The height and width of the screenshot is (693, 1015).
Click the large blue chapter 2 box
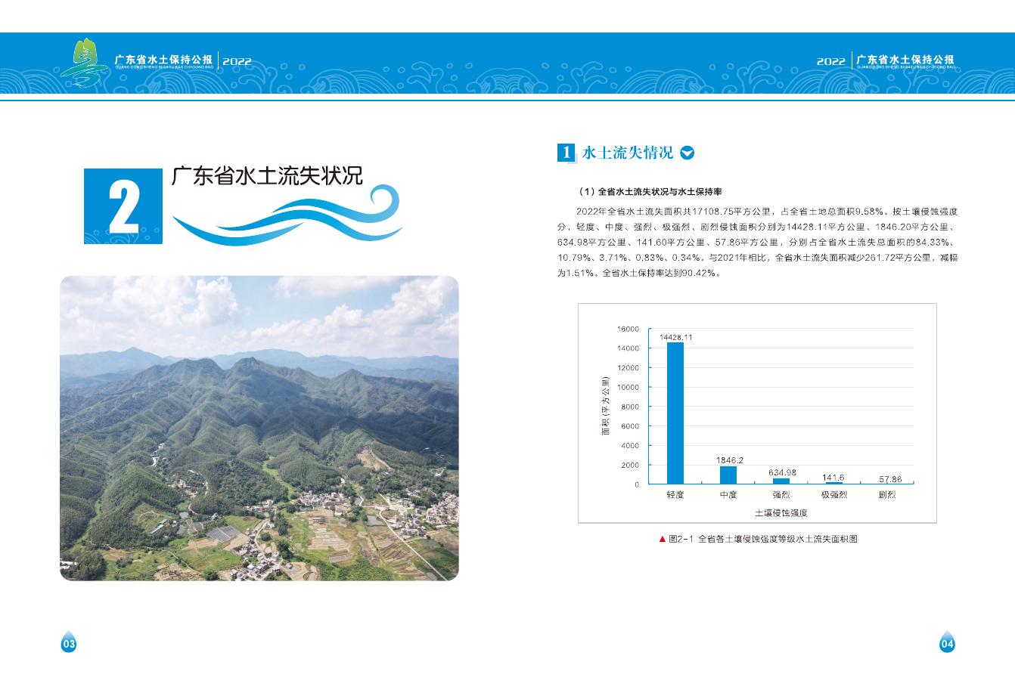[123, 206]
